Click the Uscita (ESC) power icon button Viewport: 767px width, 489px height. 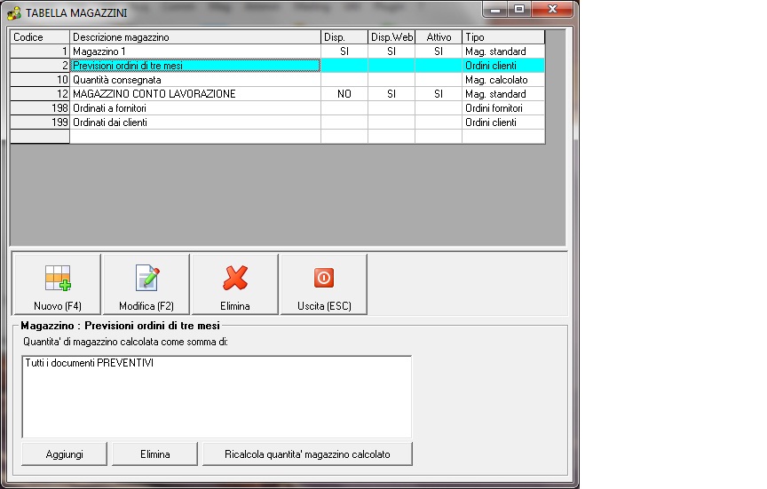coord(324,284)
